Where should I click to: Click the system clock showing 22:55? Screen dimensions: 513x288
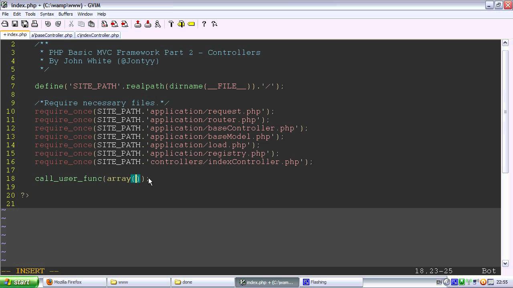[502, 282]
